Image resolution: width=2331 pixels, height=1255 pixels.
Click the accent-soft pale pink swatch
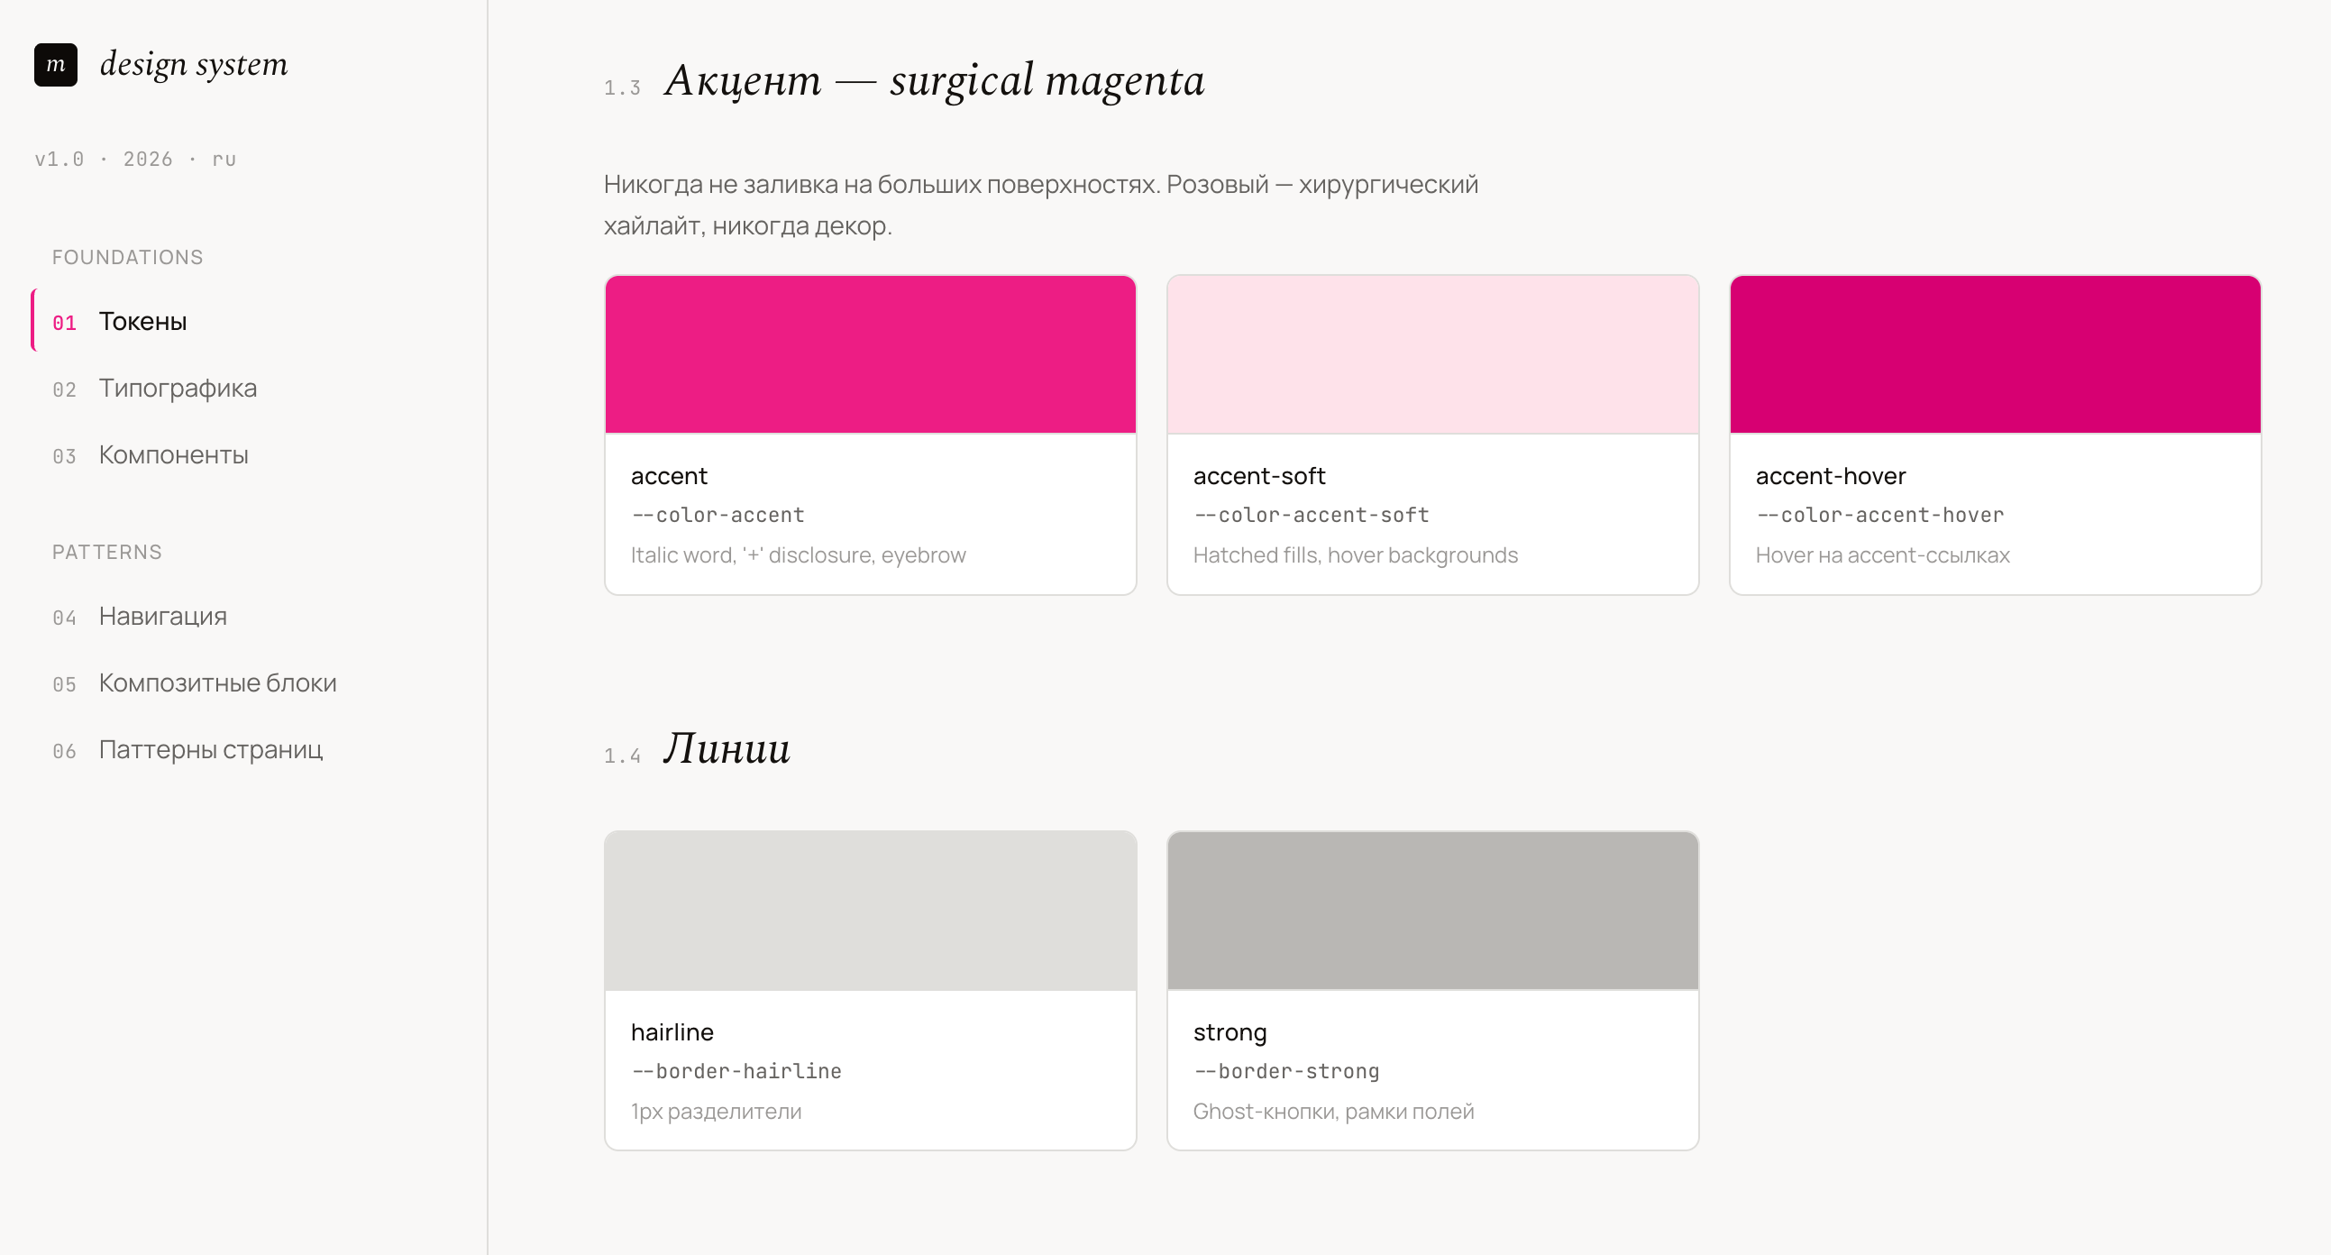coord(1432,354)
